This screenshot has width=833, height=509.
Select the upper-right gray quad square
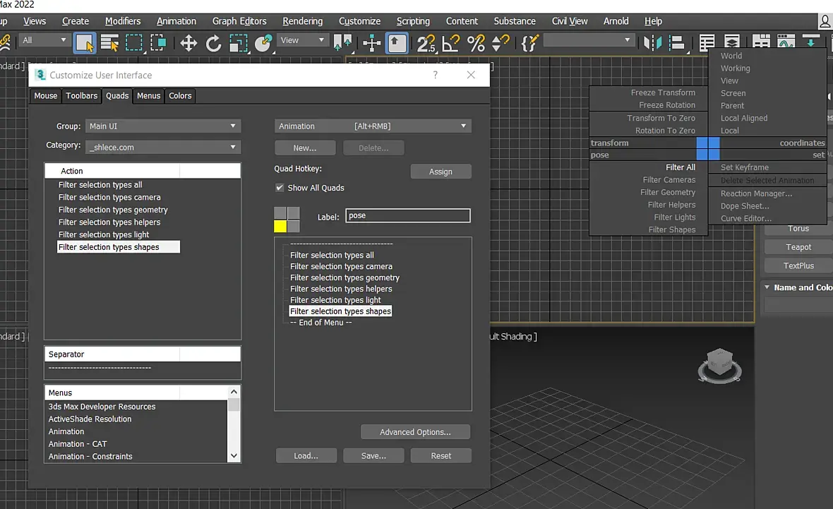pyautogui.click(x=293, y=213)
